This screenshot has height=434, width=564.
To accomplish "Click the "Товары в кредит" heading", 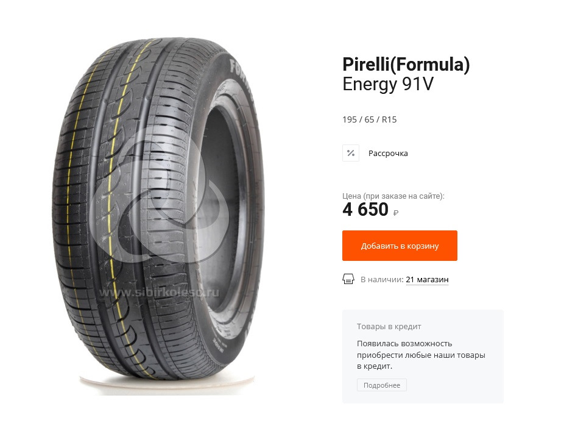I will tap(389, 327).
